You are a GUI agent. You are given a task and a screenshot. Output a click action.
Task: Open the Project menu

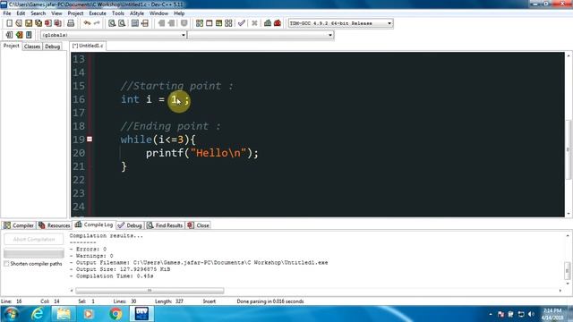[x=75, y=13]
